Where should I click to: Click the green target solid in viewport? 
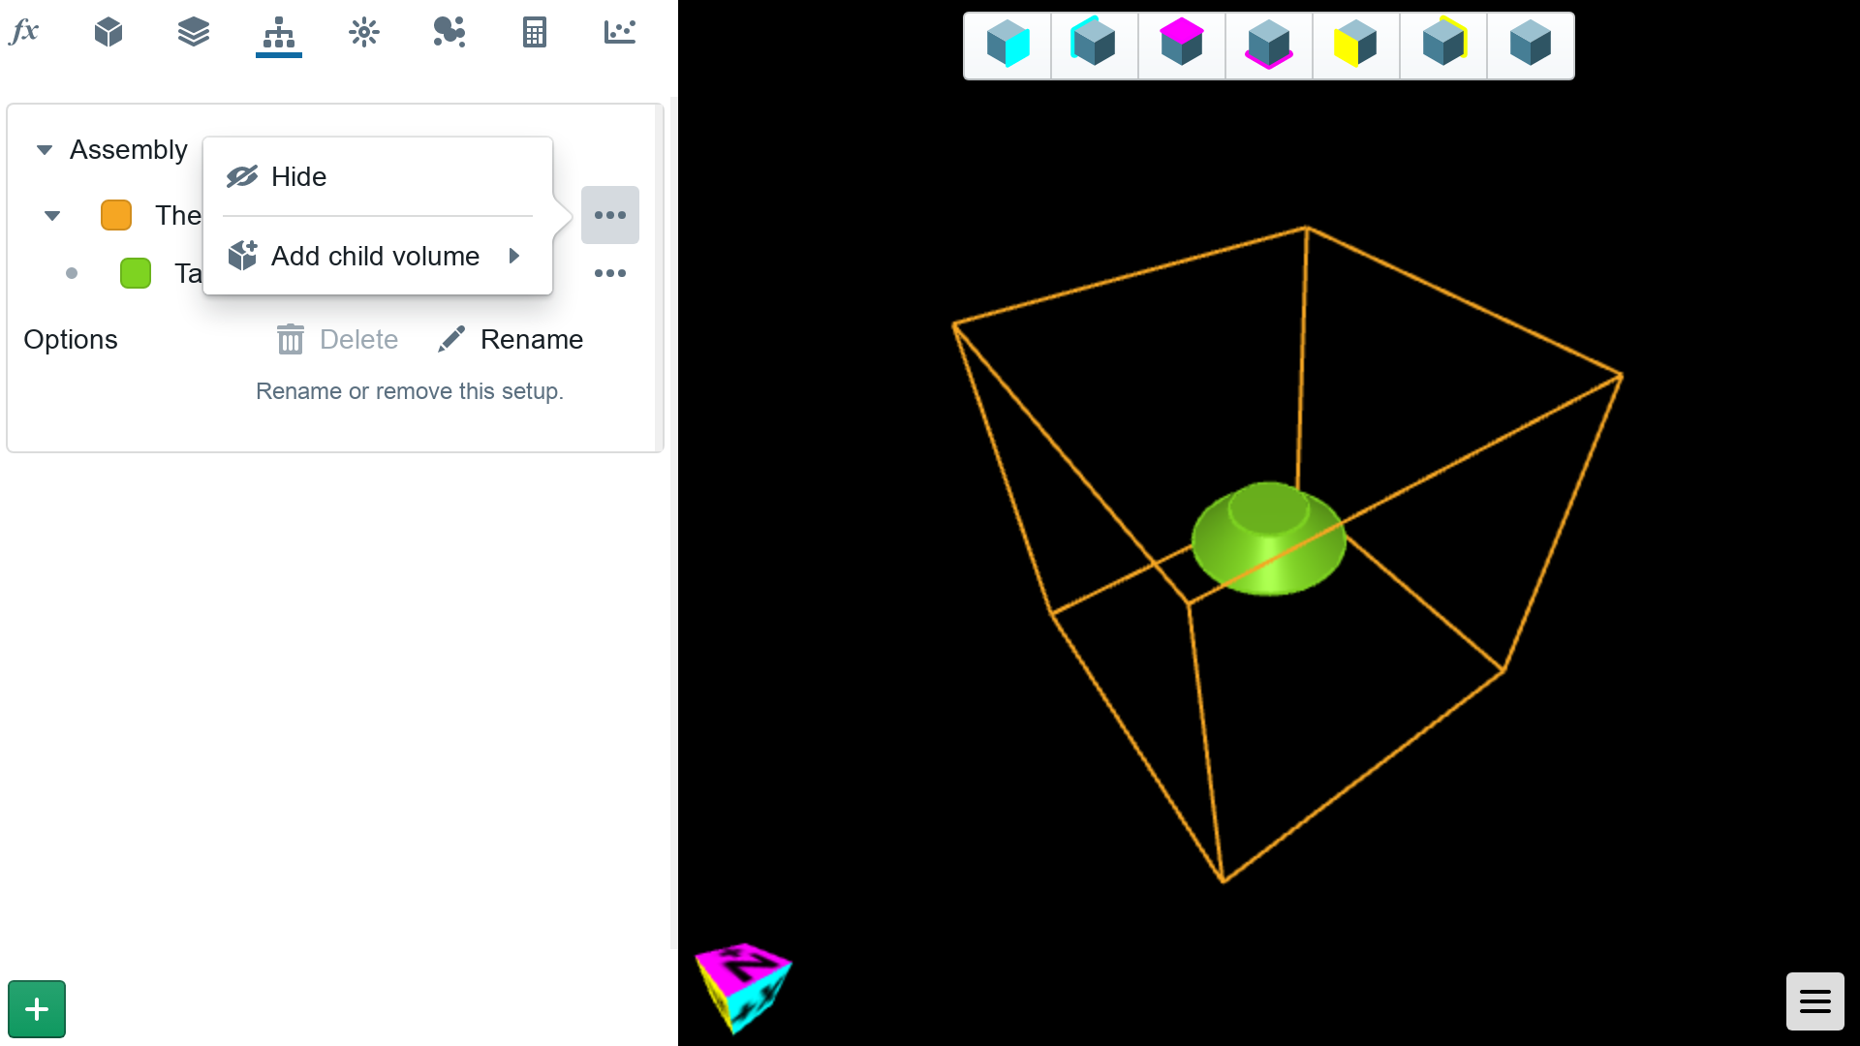(1268, 538)
